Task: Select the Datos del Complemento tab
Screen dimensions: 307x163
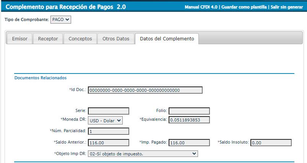Action: coord(167,39)
